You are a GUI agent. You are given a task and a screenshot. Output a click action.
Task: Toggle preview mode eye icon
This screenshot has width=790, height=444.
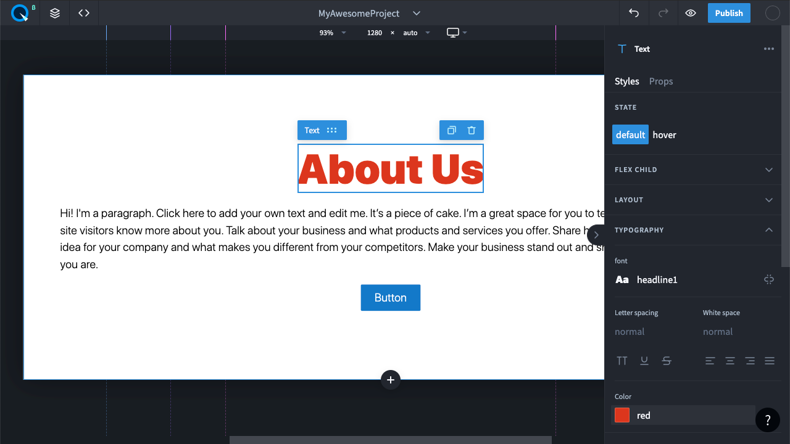pyautogui.click(x=691, y=13)
